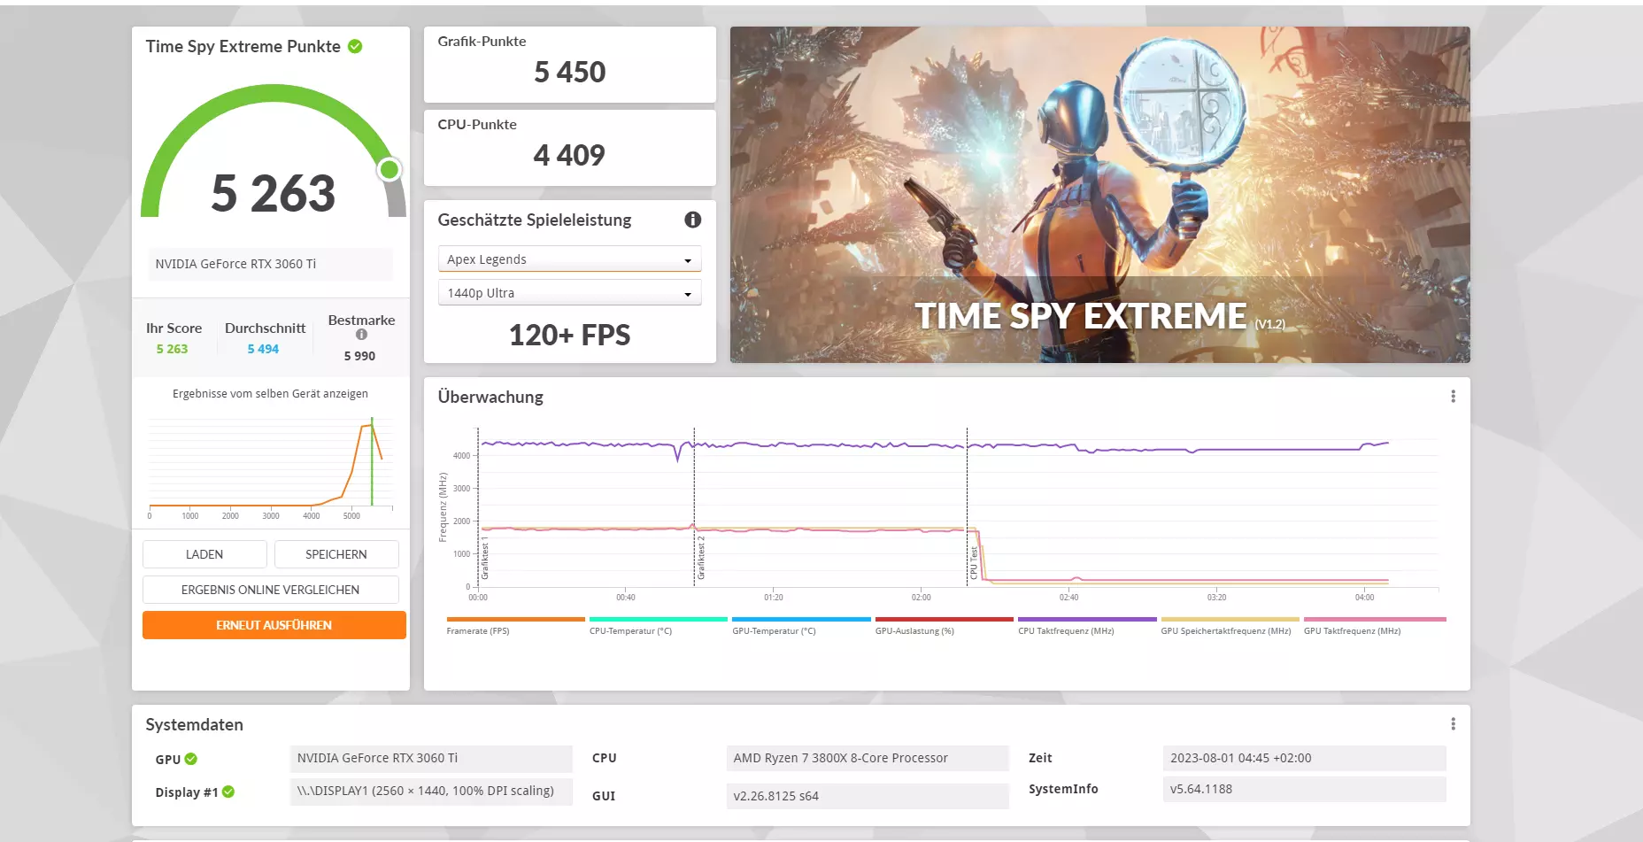1643x842 pixels.
Task: Click the NVIDIA GeForce RTX 3060 Ti field under the score
Action: 270,264
